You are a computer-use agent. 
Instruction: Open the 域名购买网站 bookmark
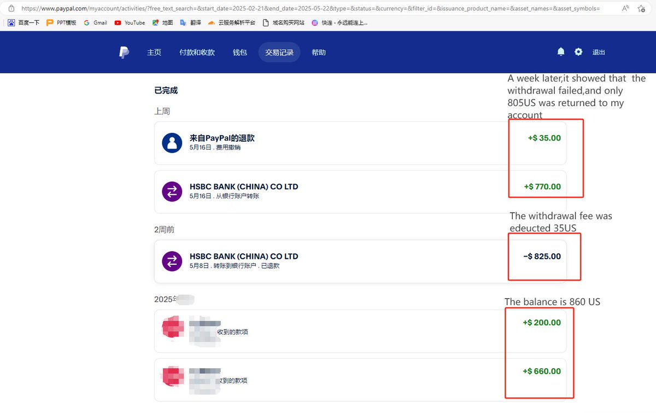[x=283, y=23]
